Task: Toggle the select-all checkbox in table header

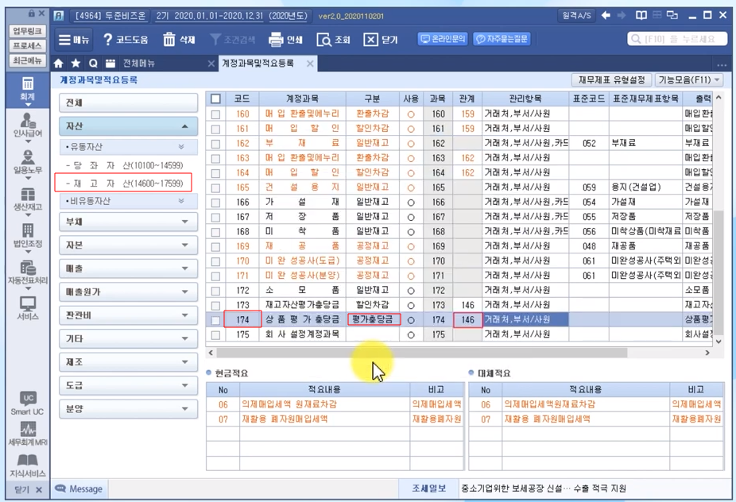Action: point(215,99)
